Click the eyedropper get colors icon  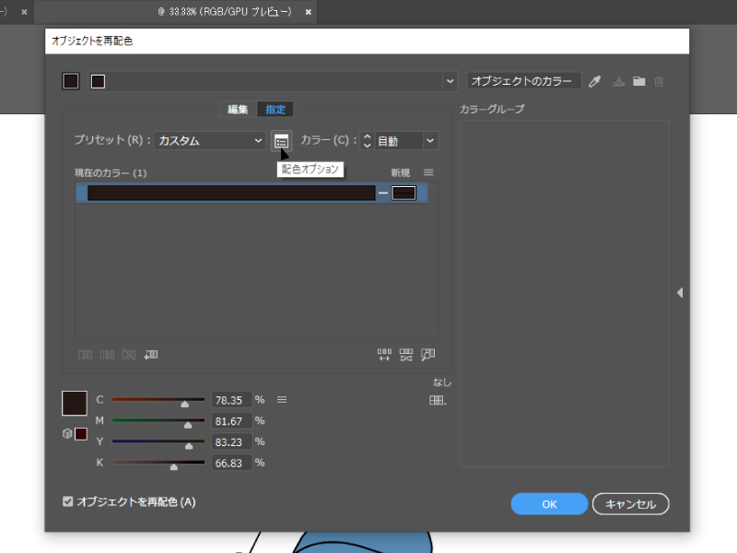pos(595,81)
